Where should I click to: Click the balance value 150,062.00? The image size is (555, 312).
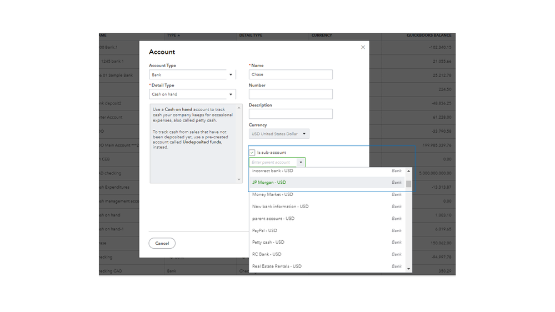tap(441, 243)
